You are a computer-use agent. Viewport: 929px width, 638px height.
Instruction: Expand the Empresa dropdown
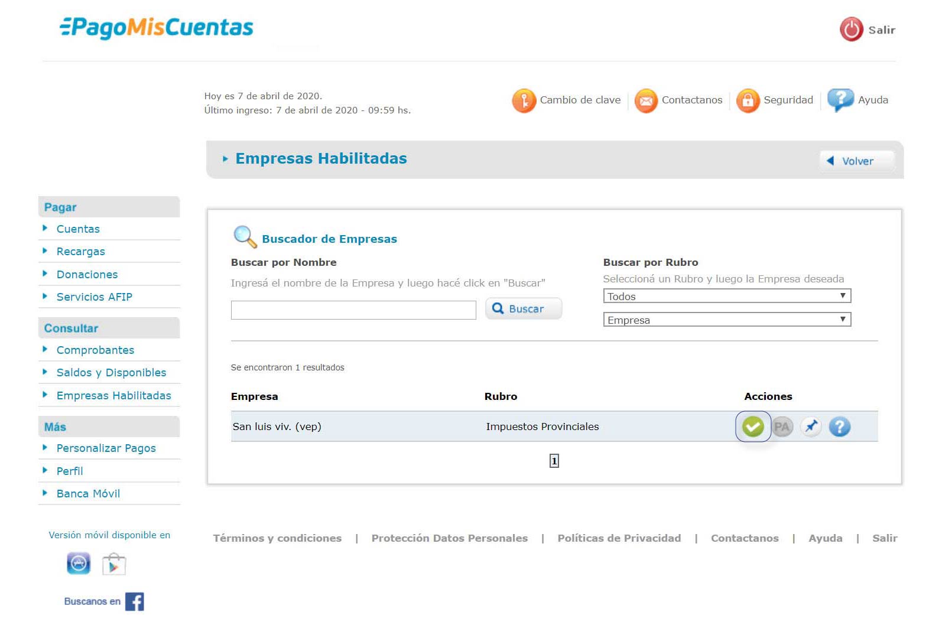[726, 320]
